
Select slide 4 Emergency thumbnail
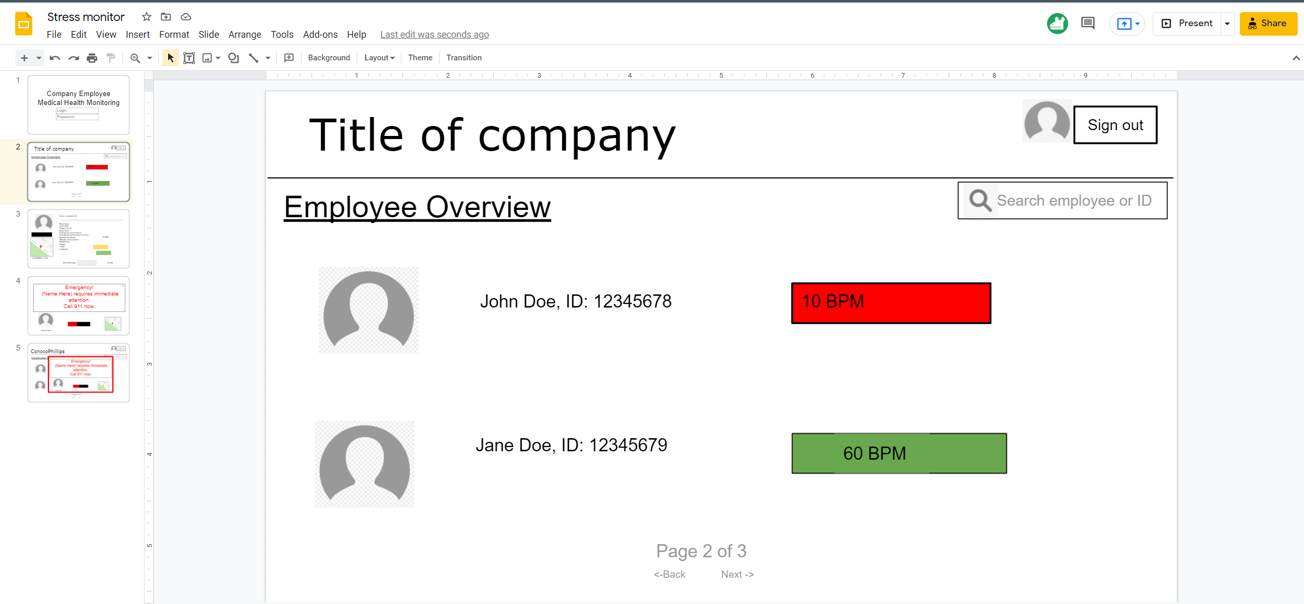click(79, 305)
